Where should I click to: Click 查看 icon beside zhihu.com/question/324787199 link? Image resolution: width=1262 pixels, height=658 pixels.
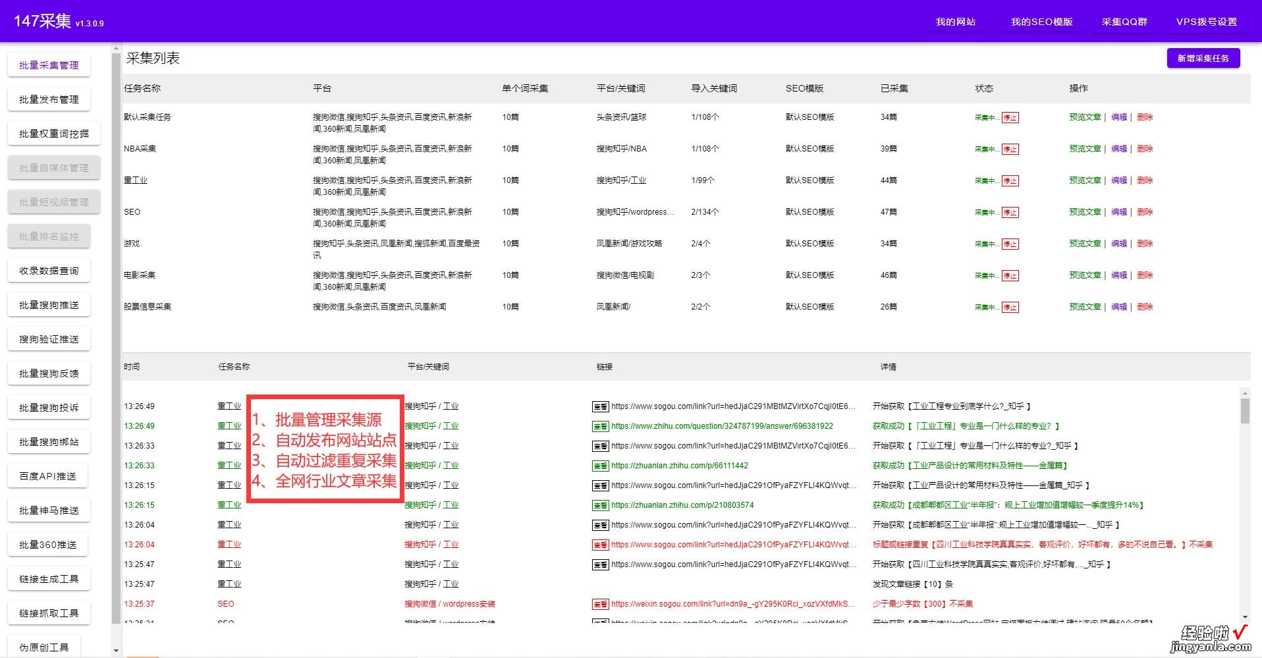[600, 426]
